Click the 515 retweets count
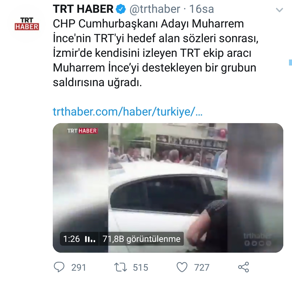This screenshot has width=292, height=281. (x=140, y=267)
